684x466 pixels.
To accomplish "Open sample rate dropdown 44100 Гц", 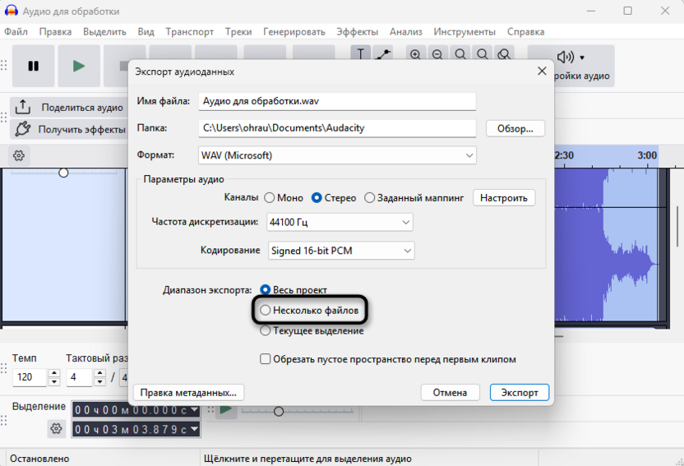I will pos(340,223).
